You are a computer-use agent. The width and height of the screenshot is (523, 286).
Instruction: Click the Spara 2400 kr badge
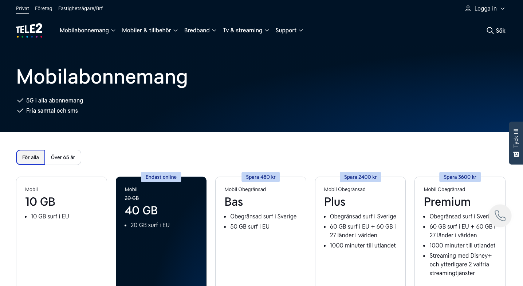360,177
